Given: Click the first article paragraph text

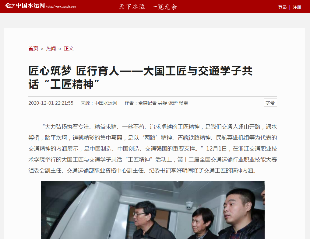Looking at the screenshot, I should tap(153, 148).
